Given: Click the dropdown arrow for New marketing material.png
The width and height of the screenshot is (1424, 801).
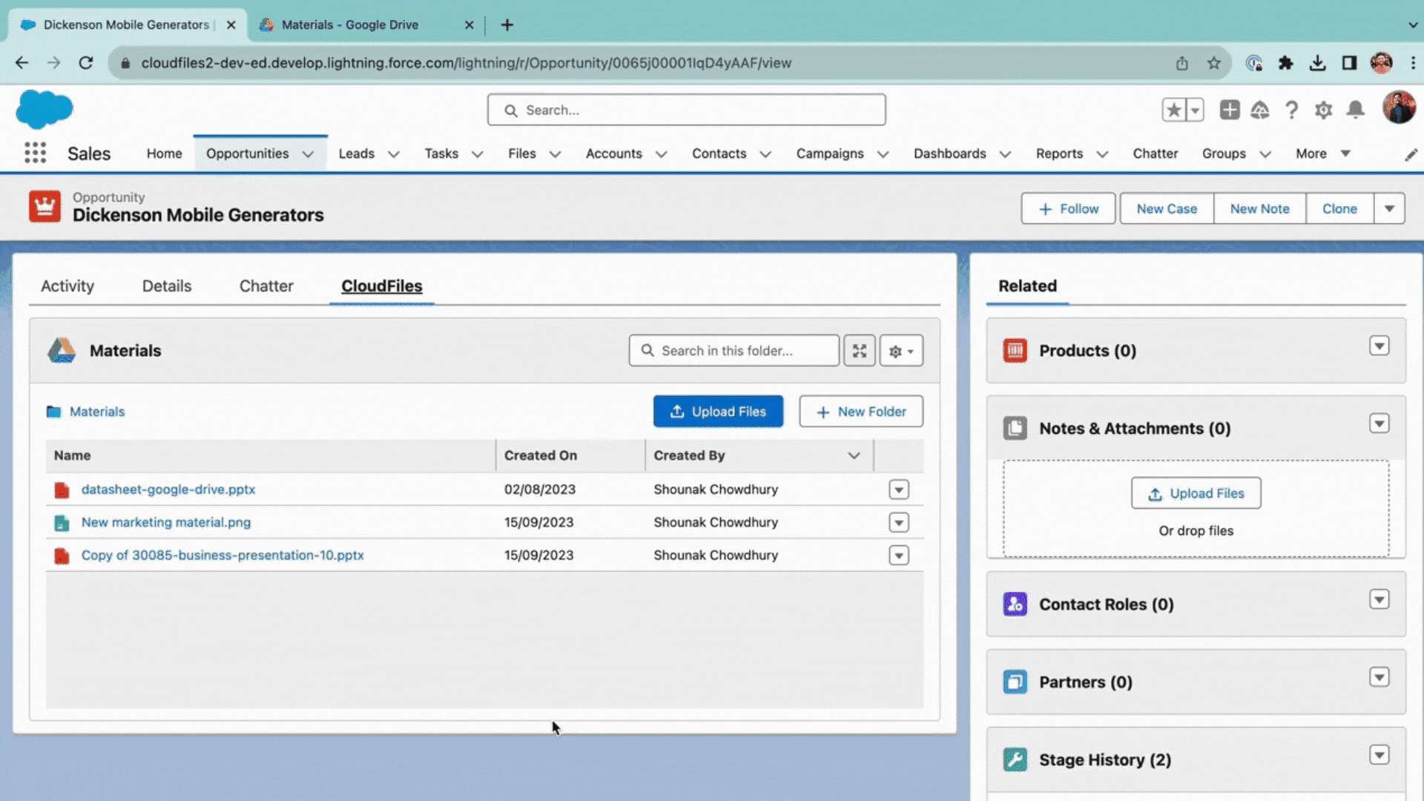Looking at the screenshot, I should point(898,521).
